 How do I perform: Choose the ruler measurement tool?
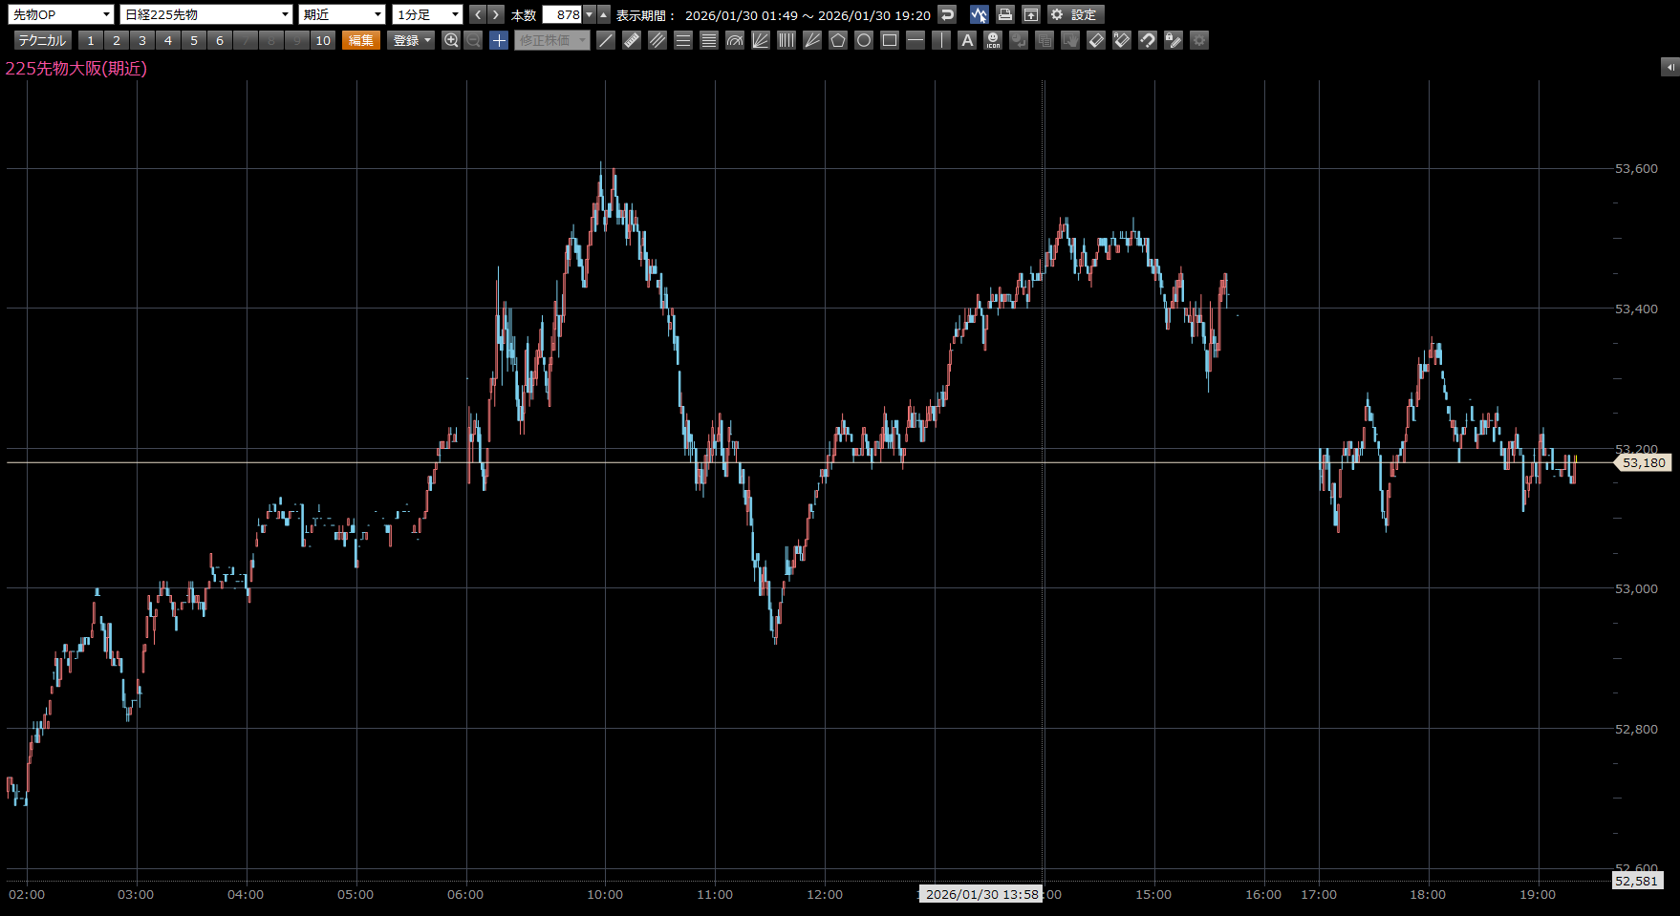pyautogui.click(x=632, y=40)
